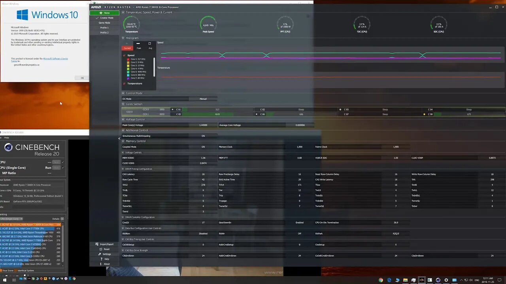The width and height of the screenshot is (506, 284).
Task: Click the Home icon in Ryzen Master sidebar
Action: [101, 13]
